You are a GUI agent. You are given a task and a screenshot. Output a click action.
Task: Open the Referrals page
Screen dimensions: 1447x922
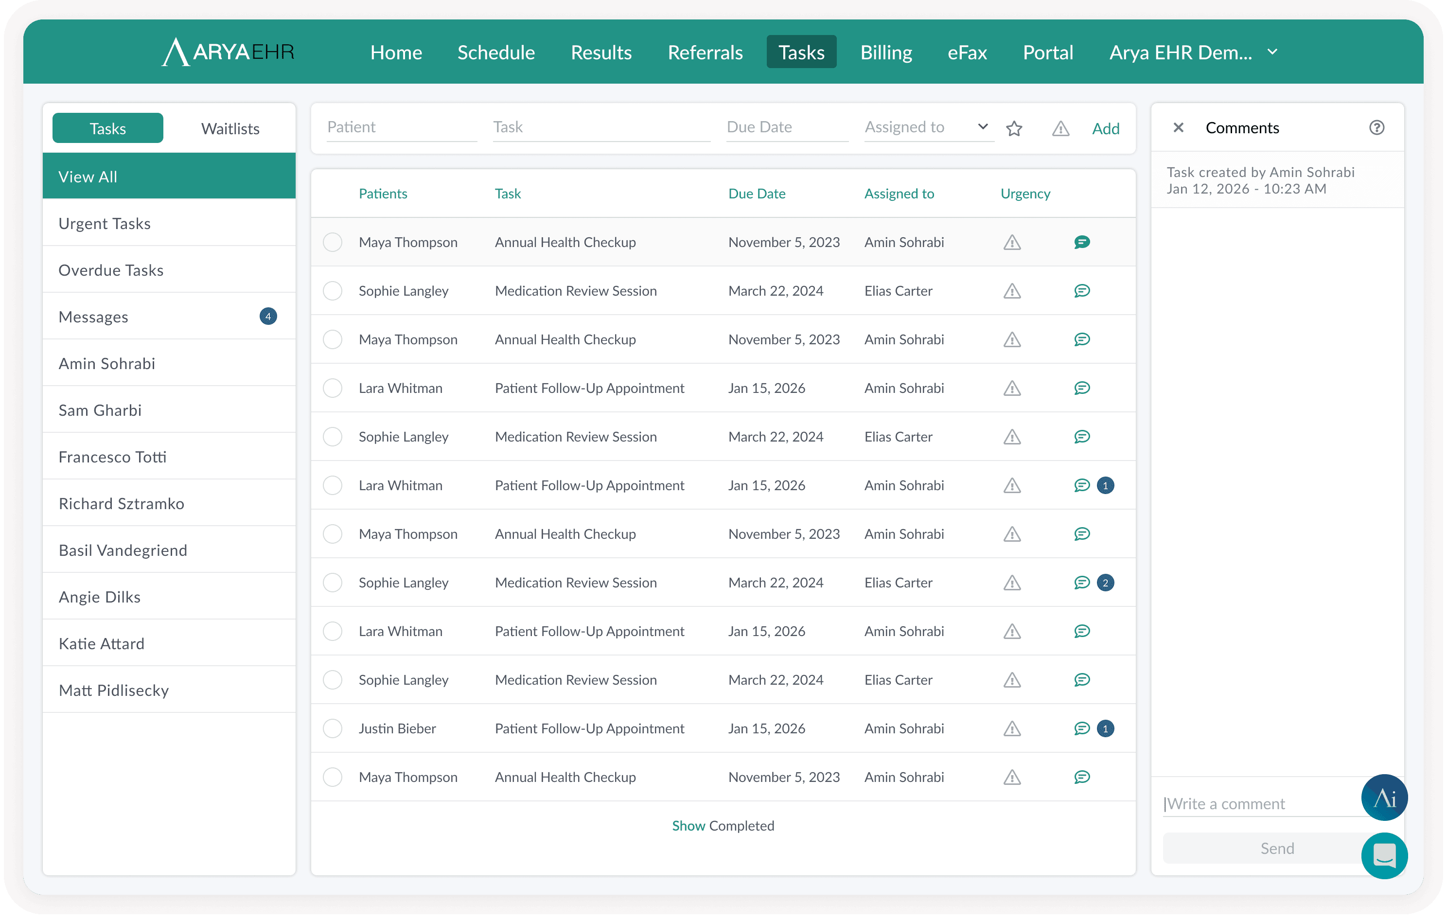[705, 53]
